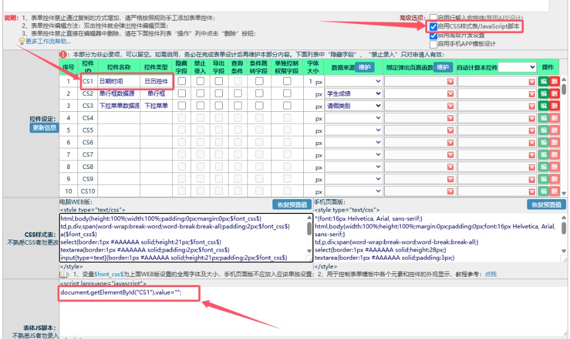
Task: Clear the auto-calculation field in CS2 row
Action: 531,94
